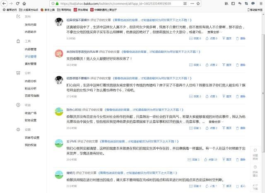Open 百家号设置 from the sidebar
265x193 pixels.
[x=31, y=138]
